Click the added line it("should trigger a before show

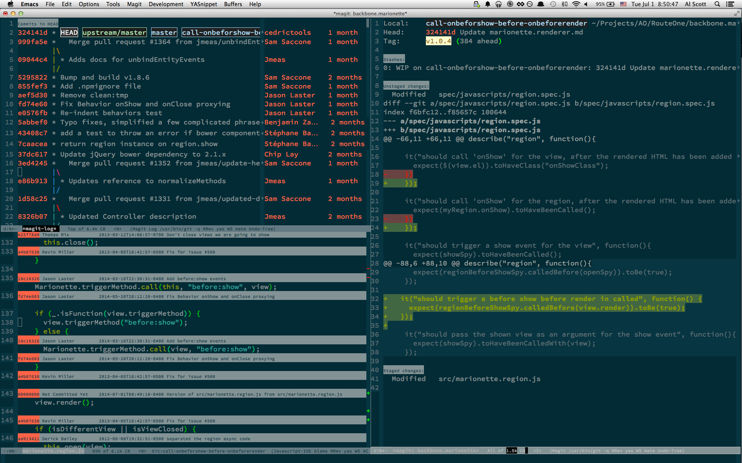point(543,299)
